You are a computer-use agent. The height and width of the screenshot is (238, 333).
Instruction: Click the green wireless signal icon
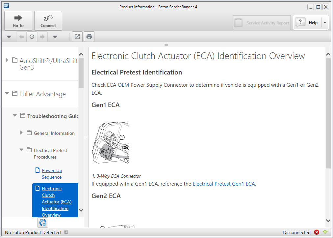[325, 232]
